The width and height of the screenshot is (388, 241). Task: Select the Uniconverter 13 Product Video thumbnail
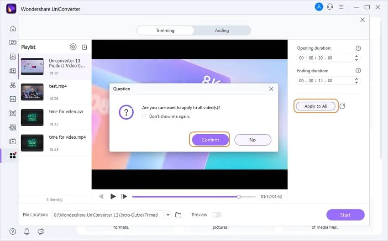pos(32,66)
